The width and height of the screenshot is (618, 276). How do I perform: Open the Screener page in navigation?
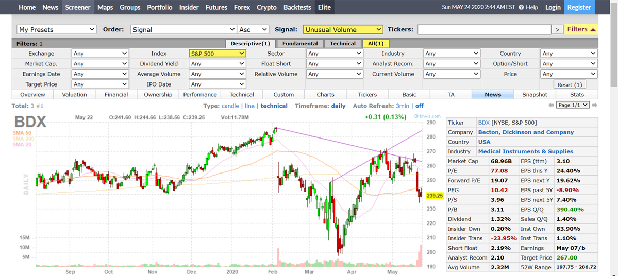(78, 7)
